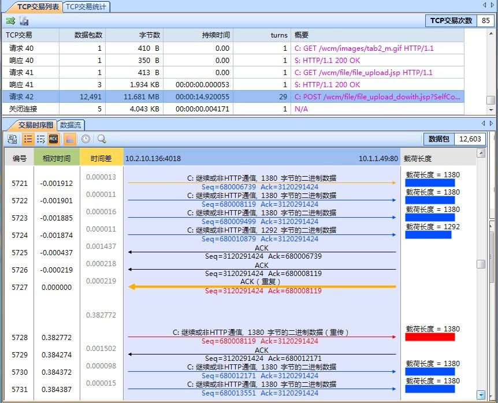The width and height of the screenshot is (498, 403).
Task: Click the list-with-arrow icon in sequence toolbar
Action: click(40, 139)
